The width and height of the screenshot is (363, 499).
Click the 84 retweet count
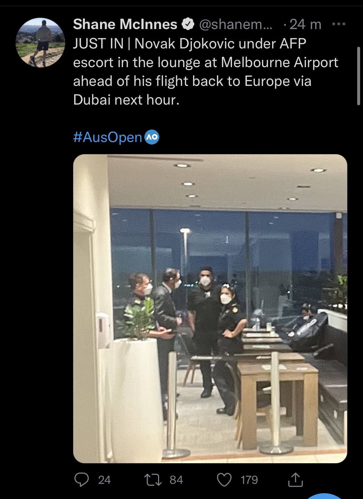pyautogui.click(x=176, y=480)
